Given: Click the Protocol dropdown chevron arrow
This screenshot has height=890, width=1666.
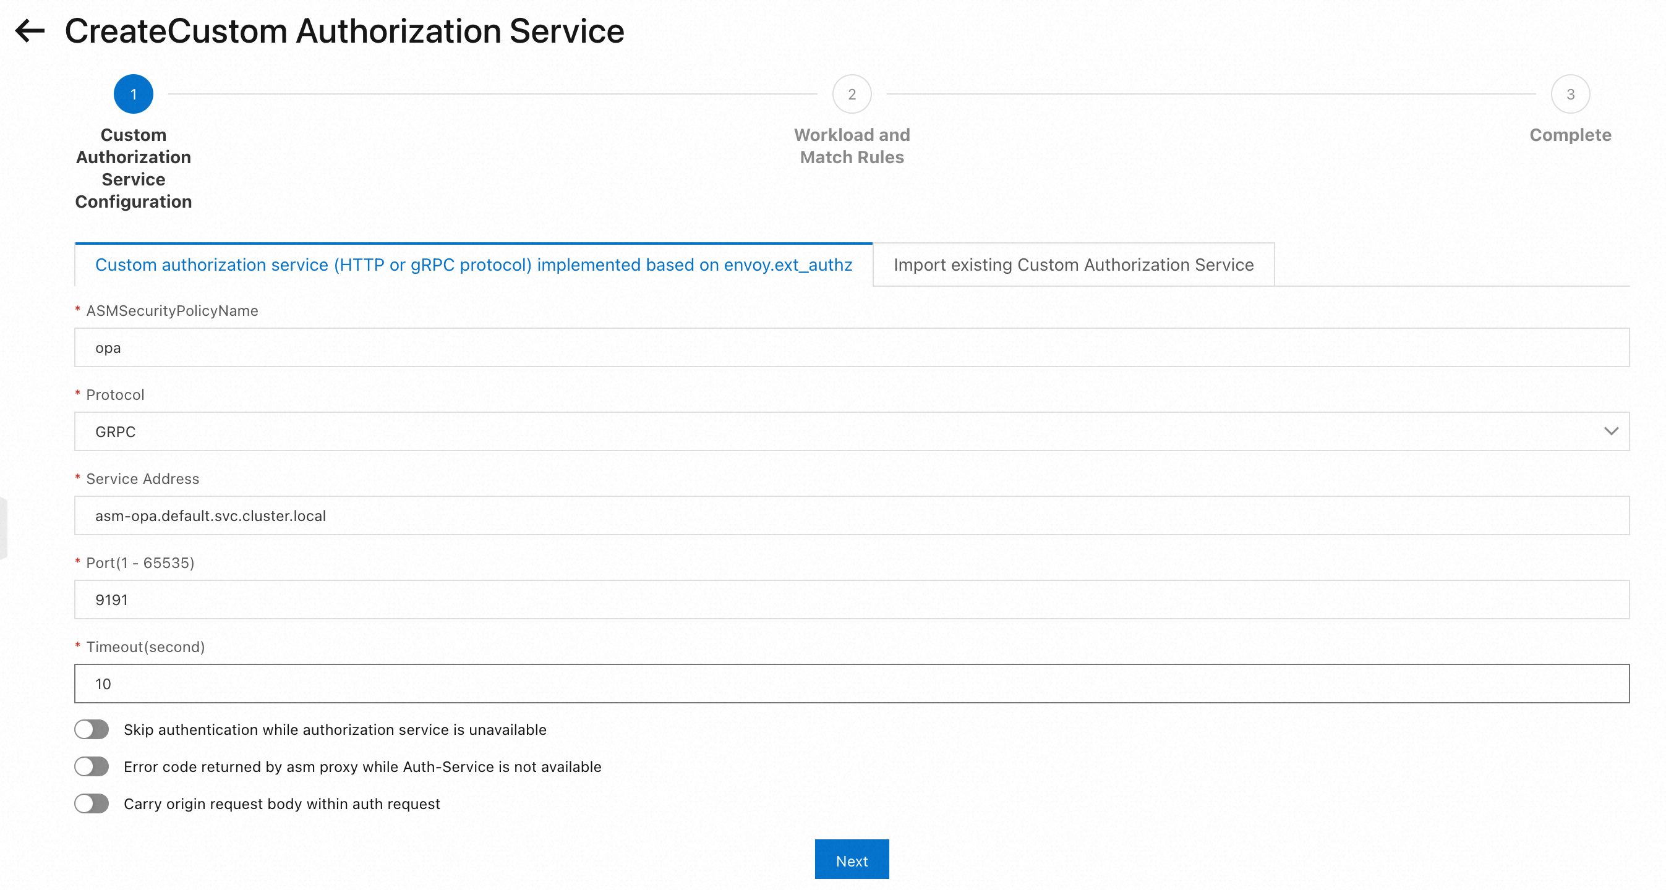Looking at the screenshot, I should point(1610,431).
